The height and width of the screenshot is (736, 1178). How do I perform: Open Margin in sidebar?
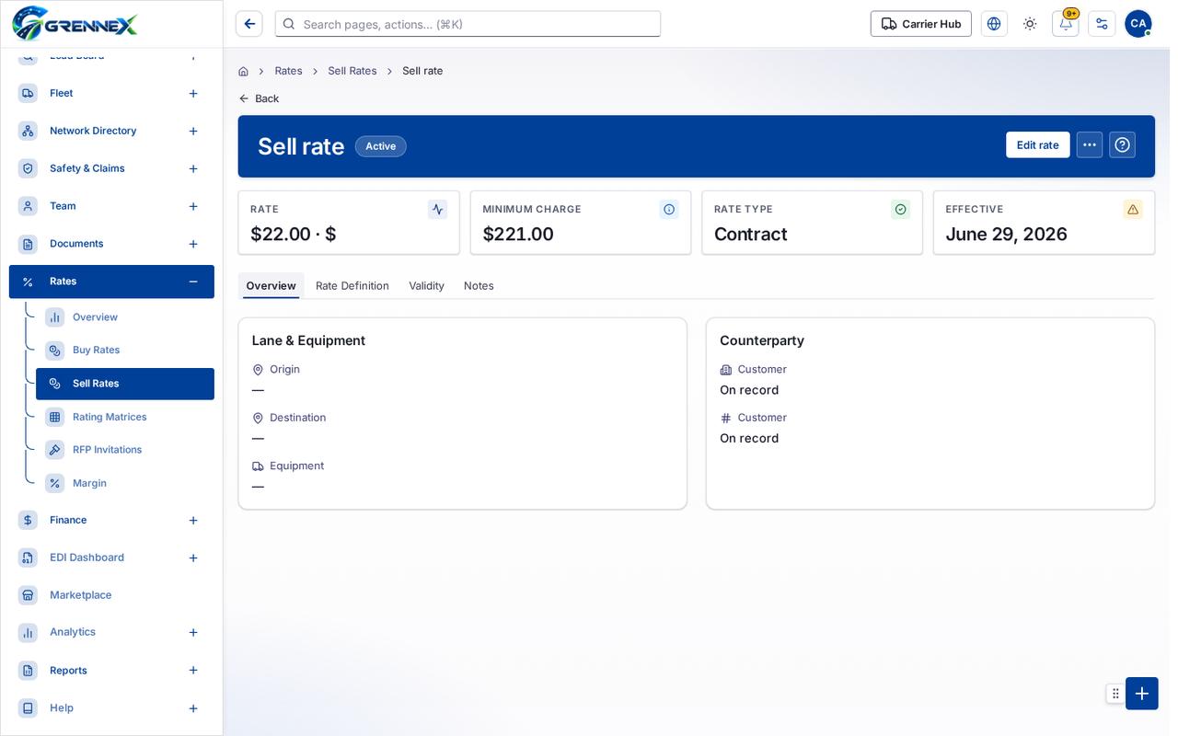pos(125,483)
